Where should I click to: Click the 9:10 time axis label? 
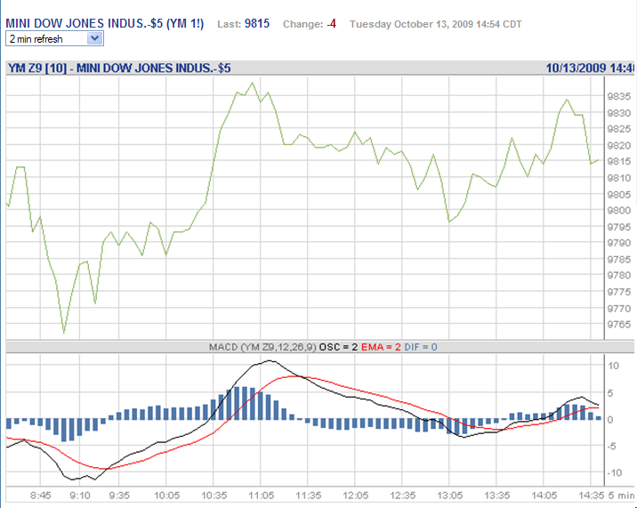coord(80,496)
